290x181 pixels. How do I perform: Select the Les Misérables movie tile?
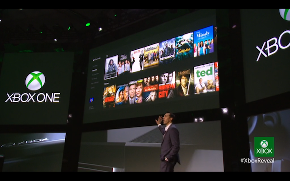click(x=151, y=89)
